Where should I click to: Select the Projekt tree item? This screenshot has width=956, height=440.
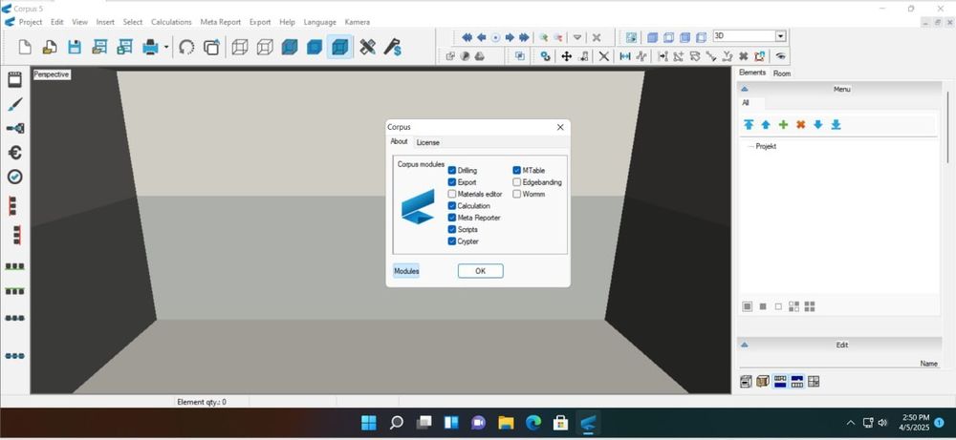click(x=766, y=147)
